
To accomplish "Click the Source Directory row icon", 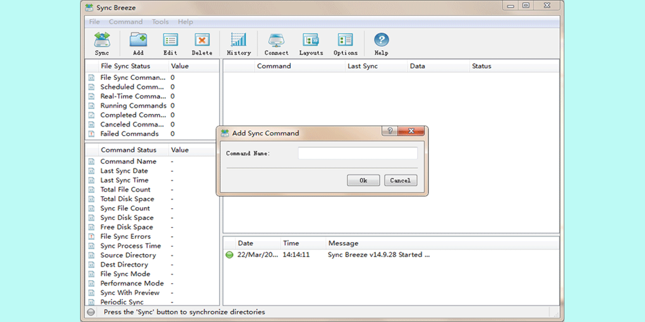I will coord(91,255).
